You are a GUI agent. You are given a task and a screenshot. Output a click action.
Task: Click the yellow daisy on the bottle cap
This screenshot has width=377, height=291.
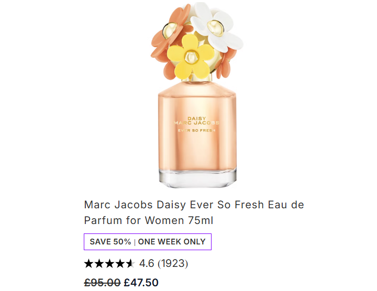191,57
